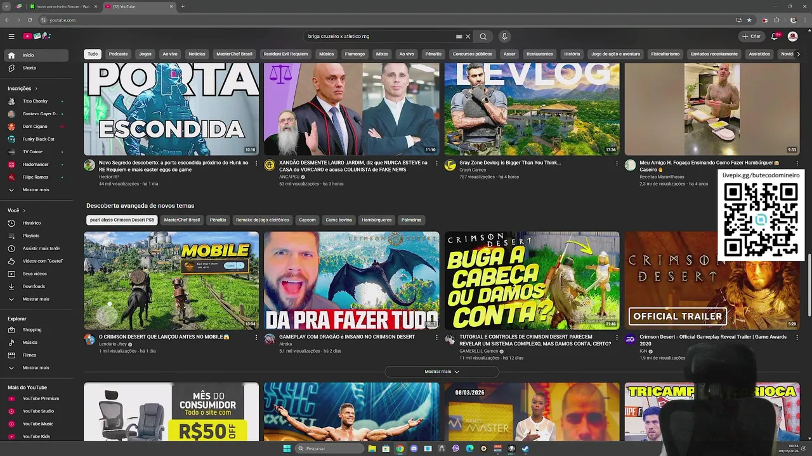Select the Resident Evil Requiem chip

coord(285,54)
